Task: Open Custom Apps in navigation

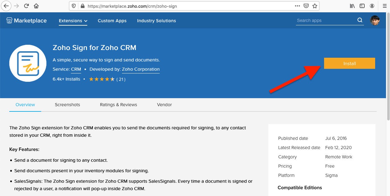Action: pos(112,21)
